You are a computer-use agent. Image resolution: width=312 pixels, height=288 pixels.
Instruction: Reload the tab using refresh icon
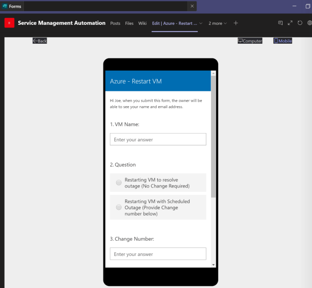(300, 23)
